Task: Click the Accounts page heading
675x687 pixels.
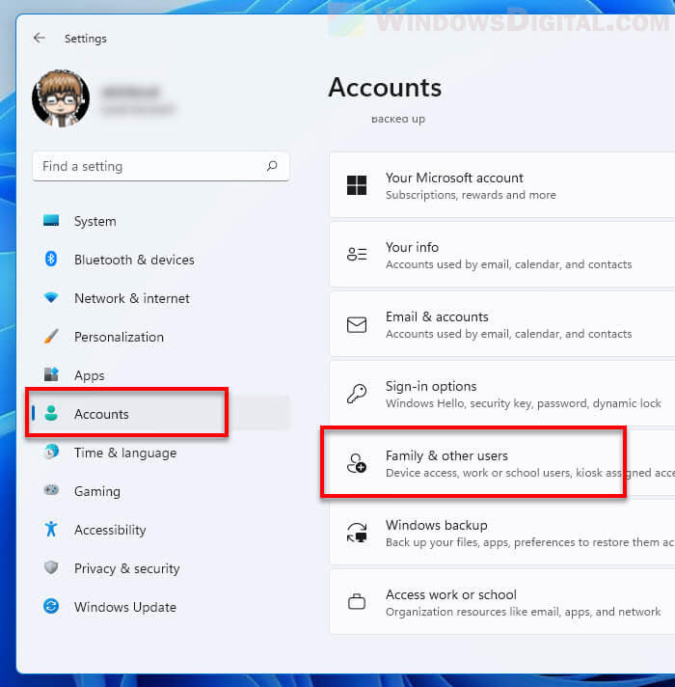Action: pos(385,87)
